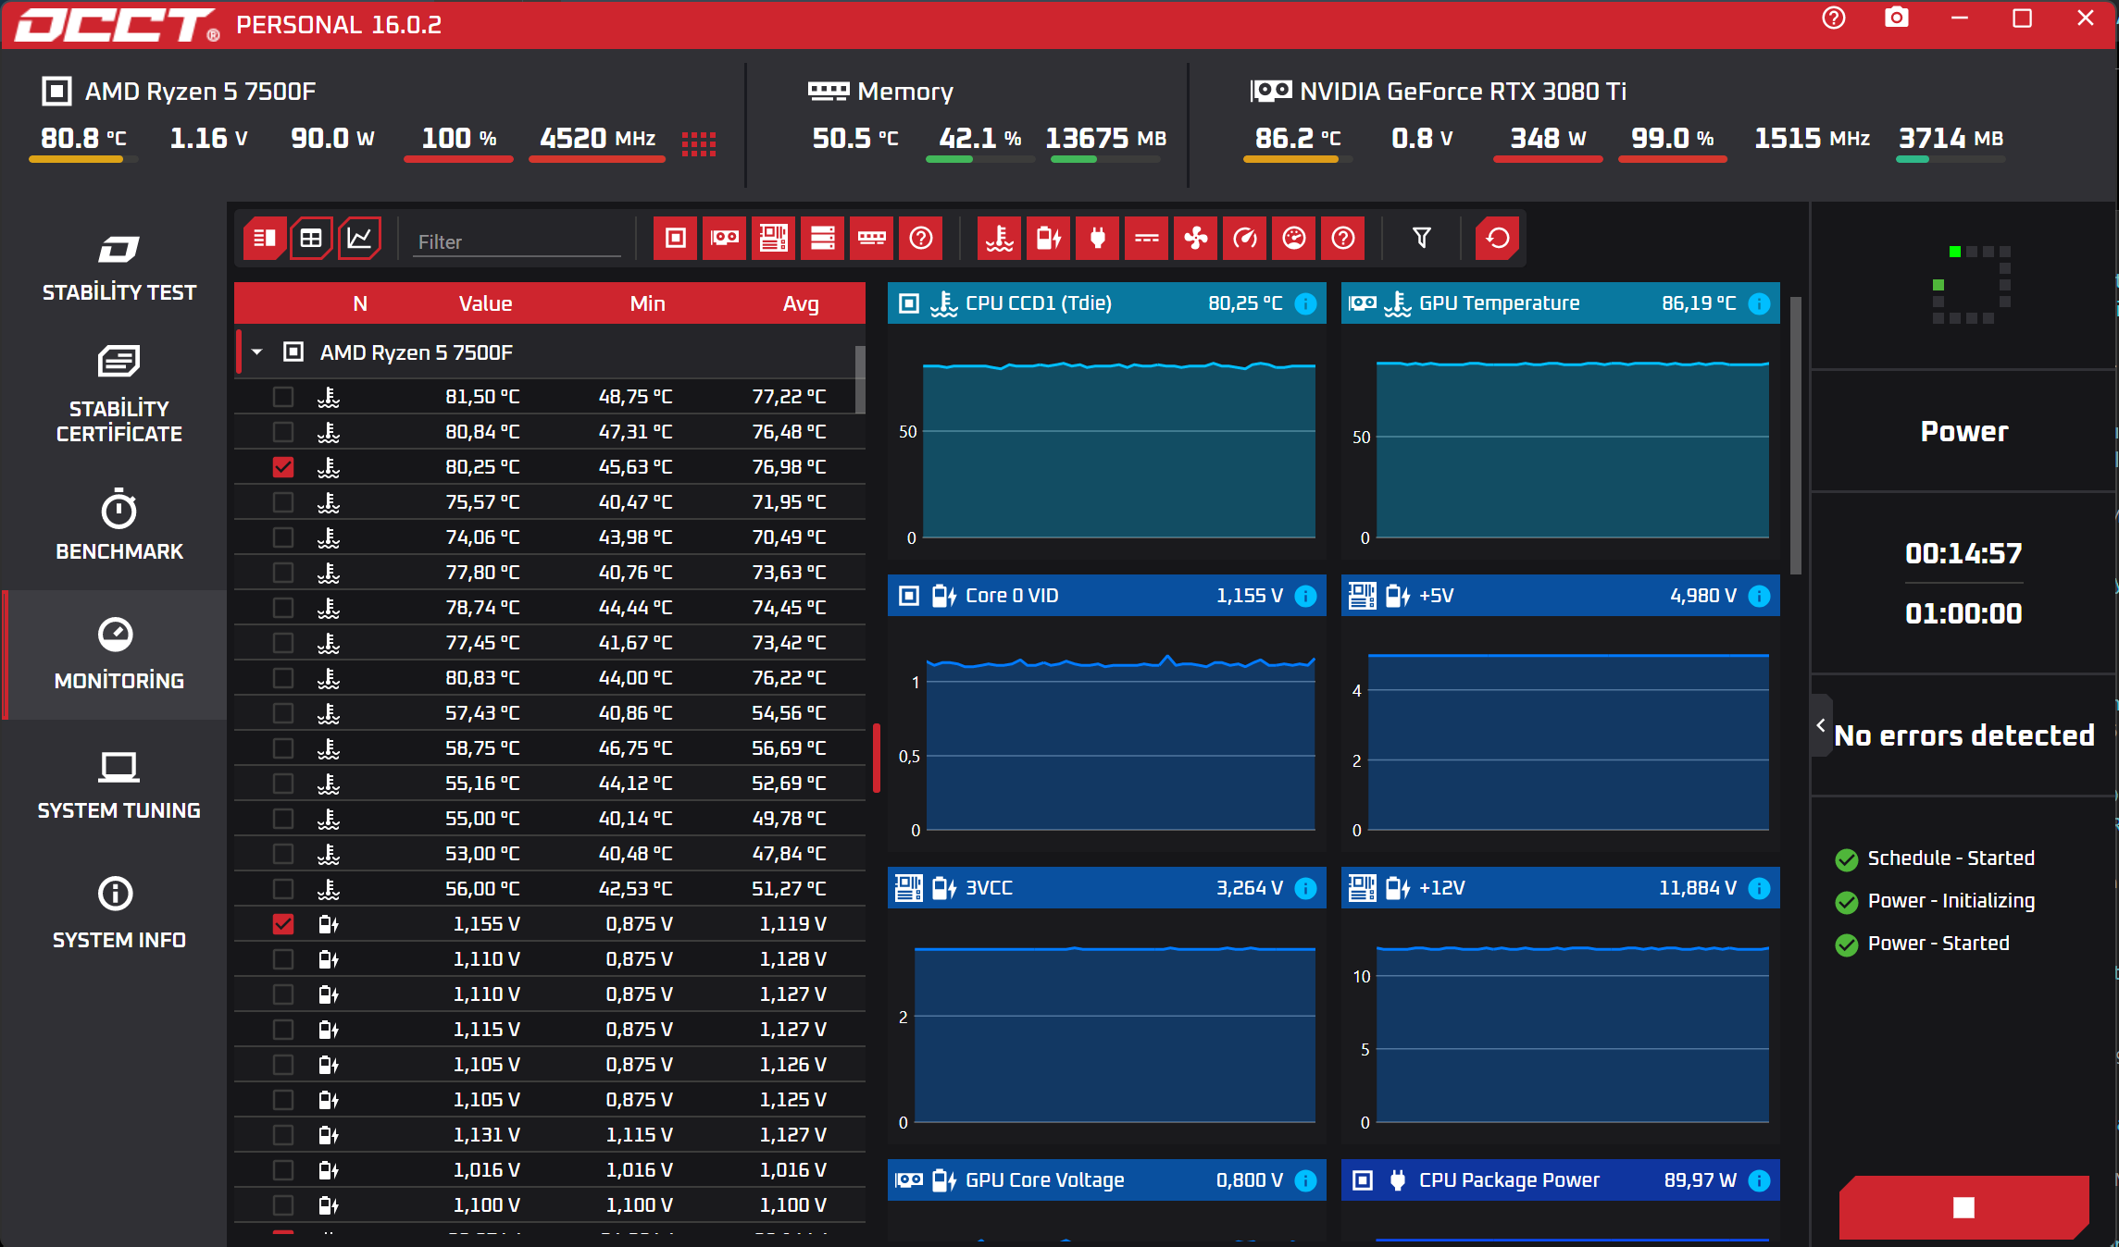
Task: Go to the Benchmark section
Action: [x=118, y=525]
